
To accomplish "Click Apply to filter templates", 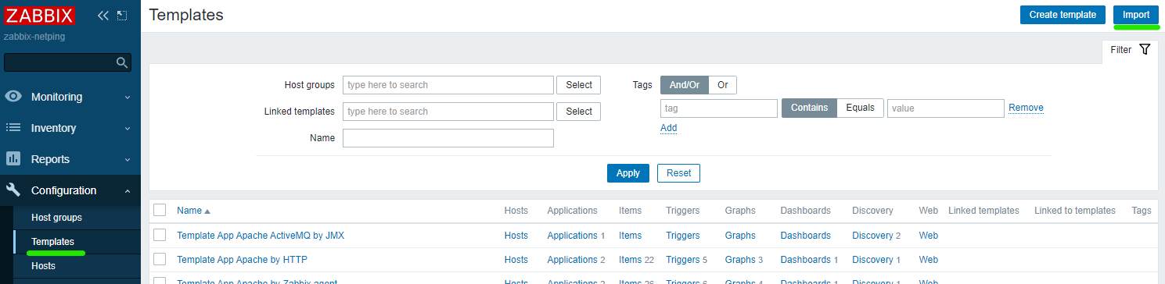I will (627, 173).
